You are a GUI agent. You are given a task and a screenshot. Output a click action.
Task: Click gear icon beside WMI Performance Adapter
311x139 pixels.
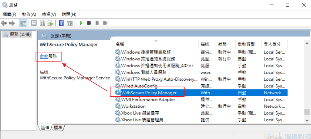click(118, 99)
